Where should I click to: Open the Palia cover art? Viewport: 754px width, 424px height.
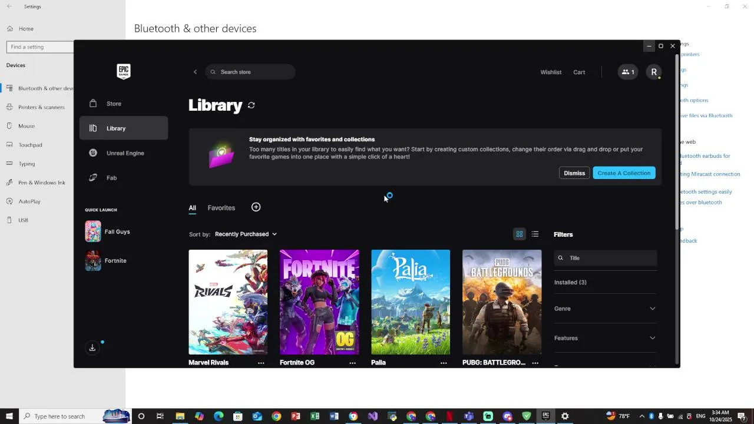(411, 302)
